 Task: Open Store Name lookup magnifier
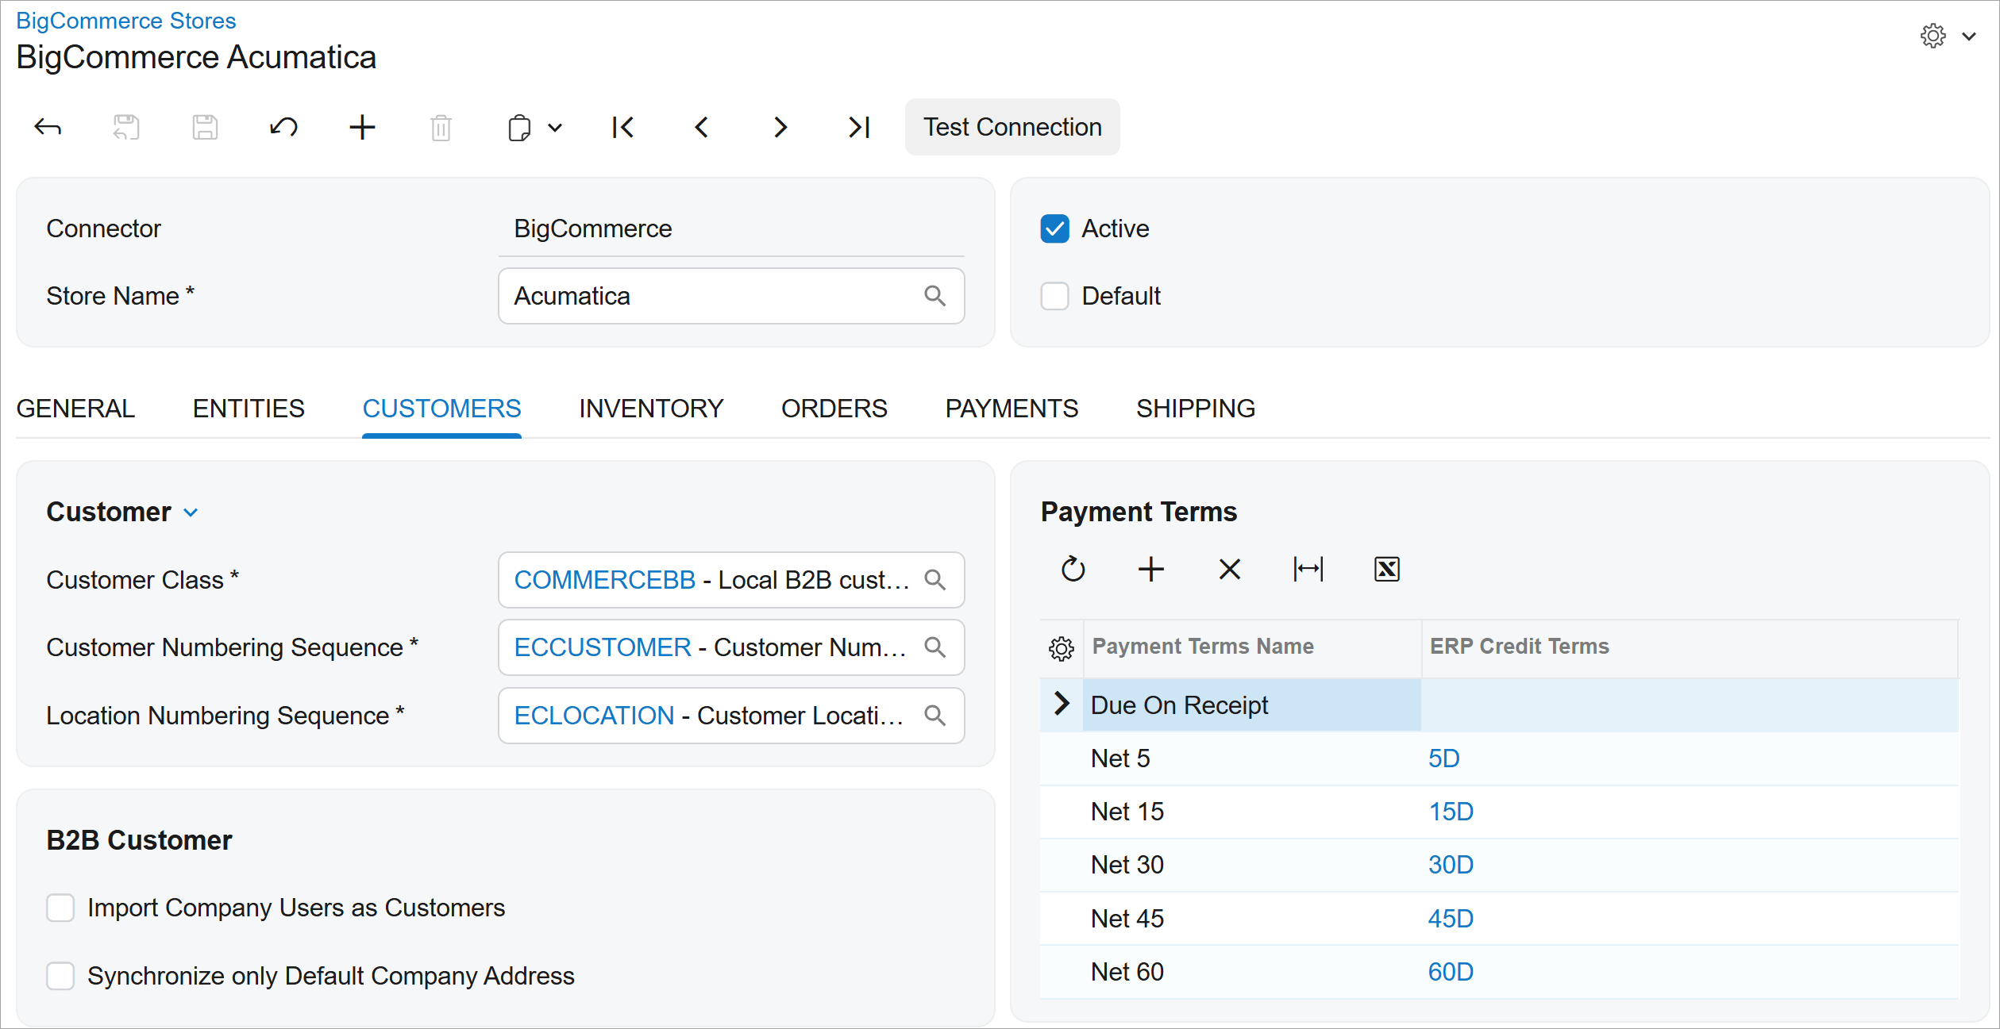point(935,296)
